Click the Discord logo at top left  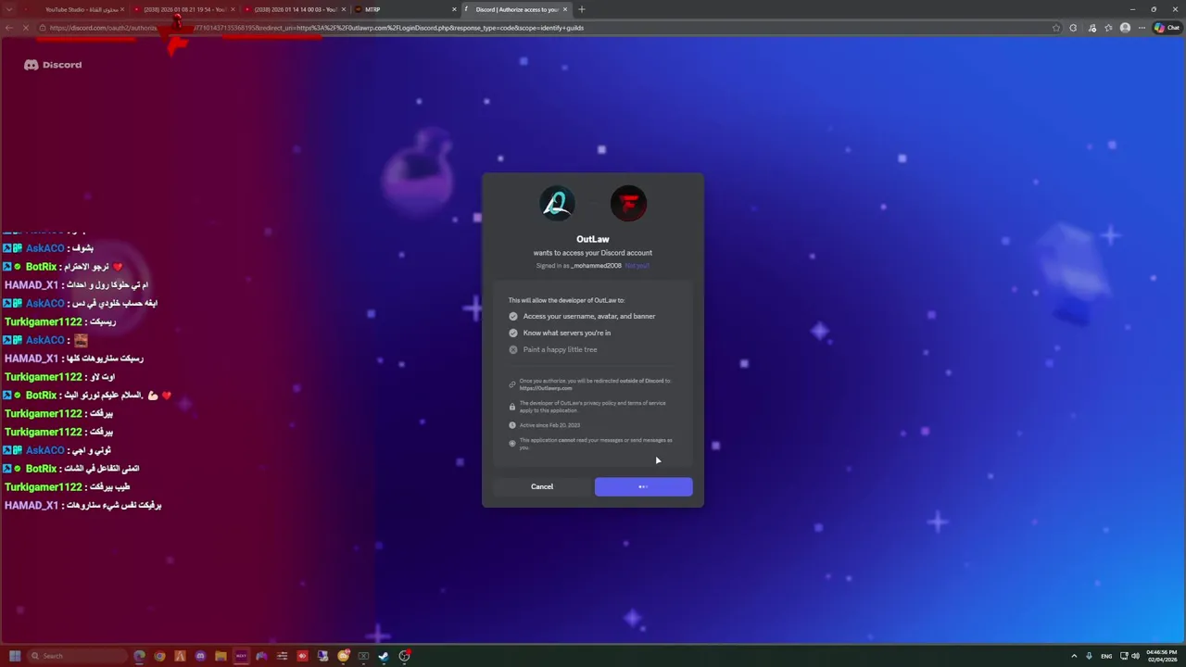point(53,65)
